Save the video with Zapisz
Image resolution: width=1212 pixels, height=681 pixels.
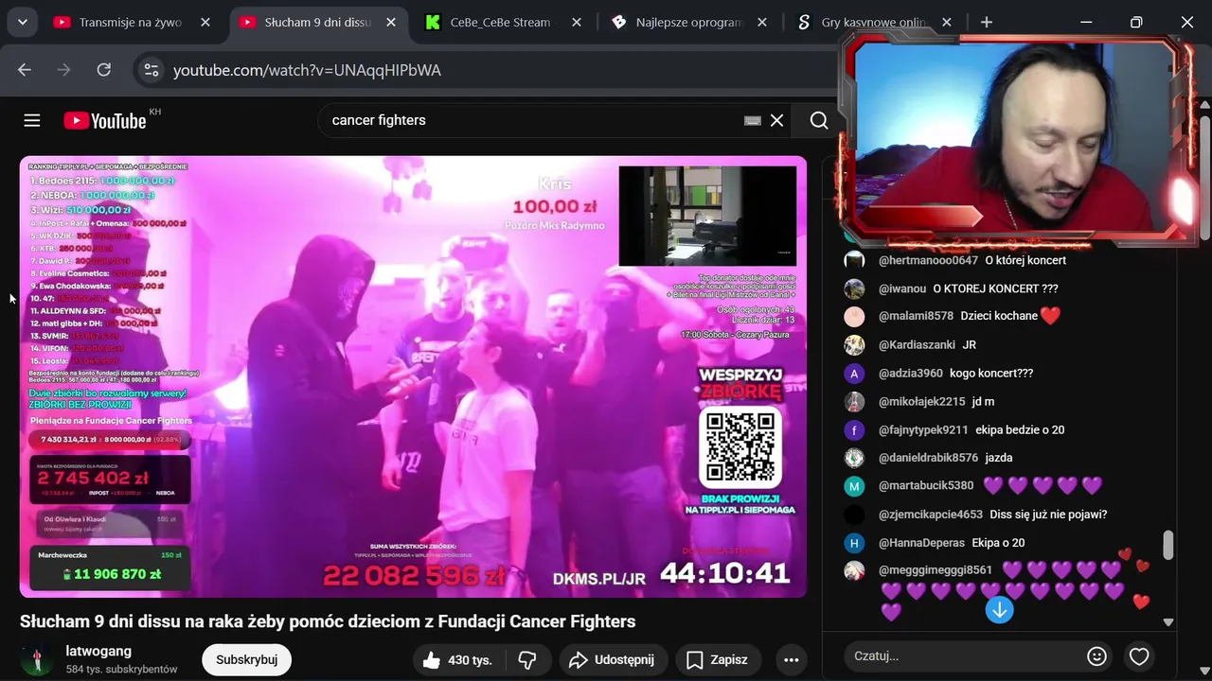718,660
